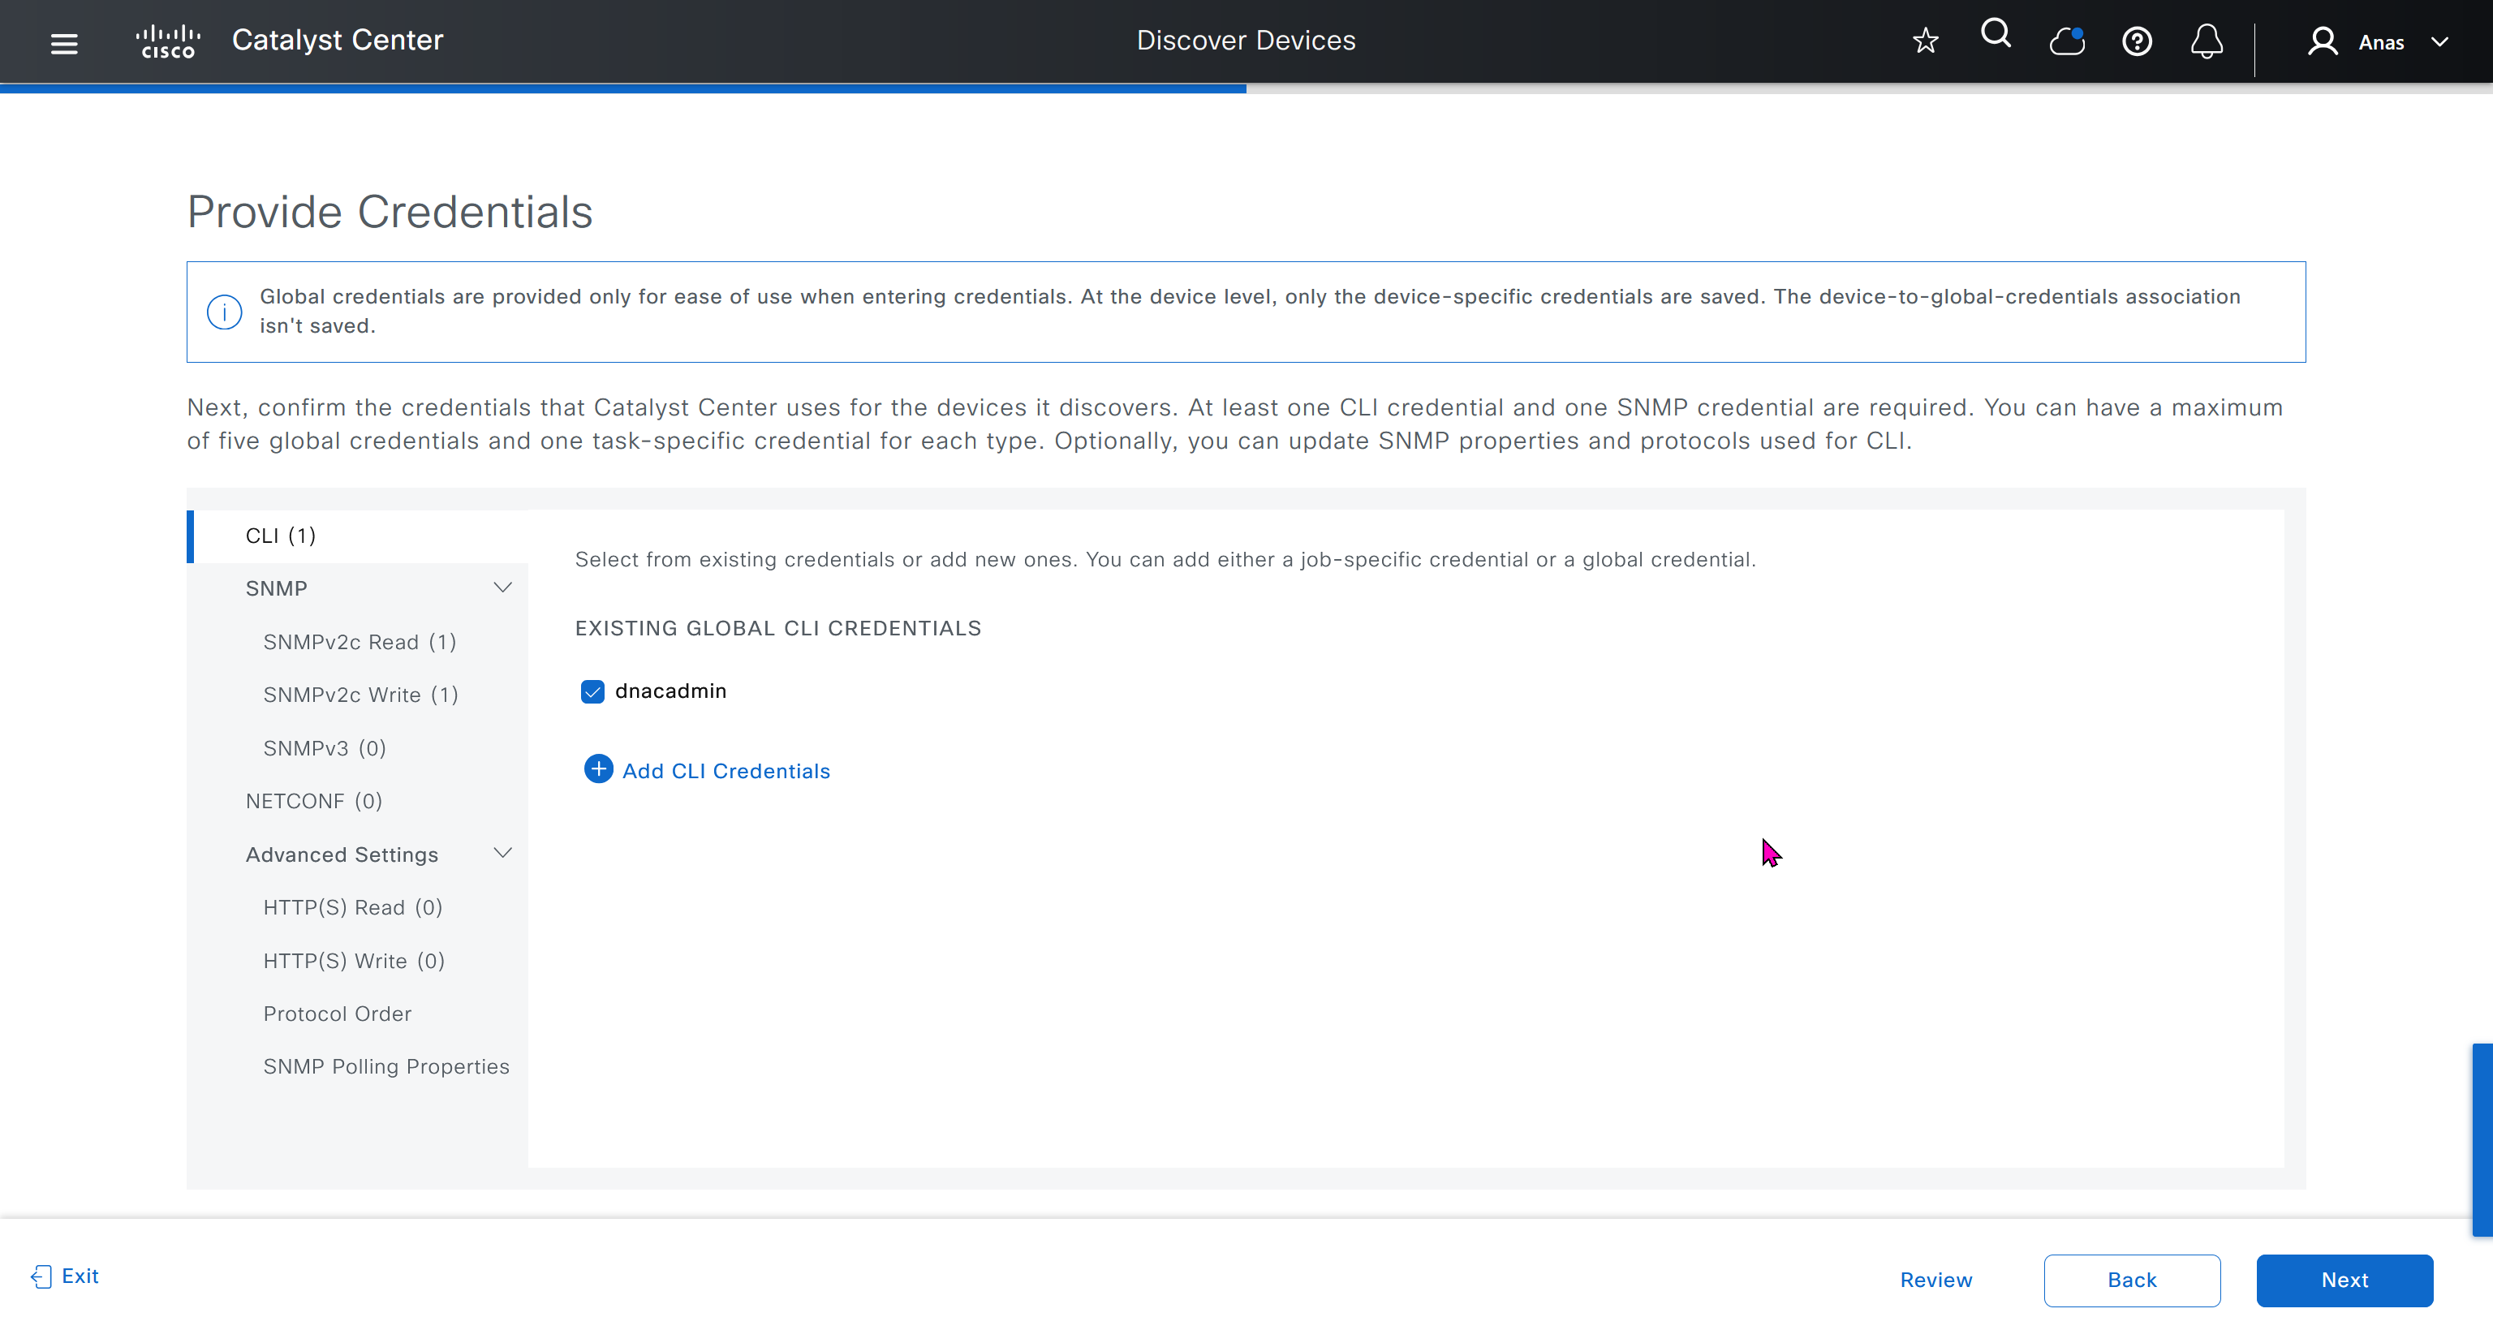Click the cloud status icon
Screen dimensions: 2493x1343
(x=2066, y=41)
